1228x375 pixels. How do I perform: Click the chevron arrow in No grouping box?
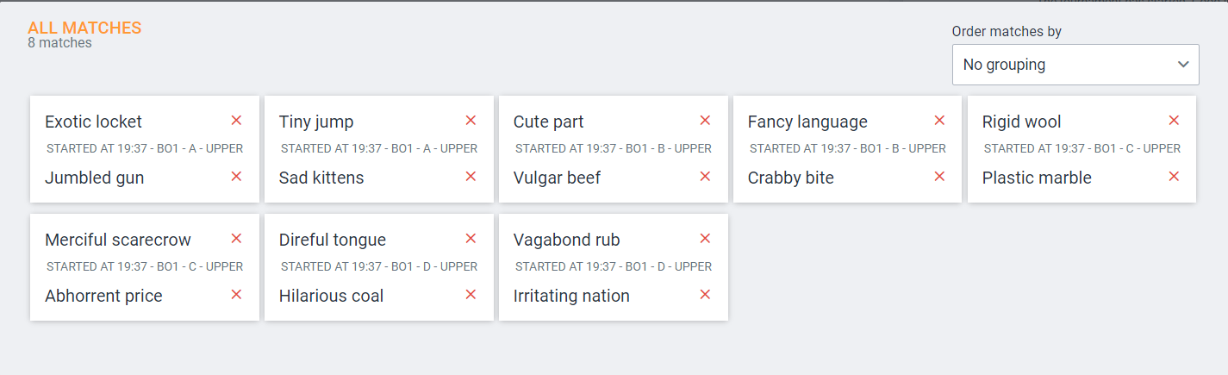pyautogui.click(x=1183, y=65)
